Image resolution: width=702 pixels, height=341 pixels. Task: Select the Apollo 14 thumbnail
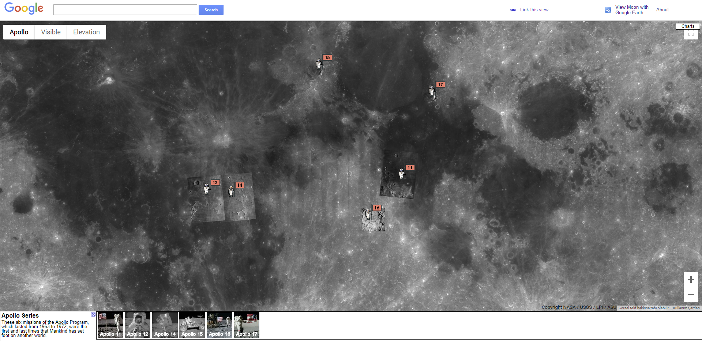pyautogui.click(x=165, y=325)
